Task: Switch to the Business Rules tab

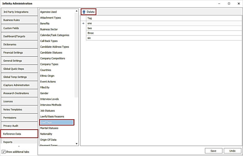Action: (x=19, y=20)
